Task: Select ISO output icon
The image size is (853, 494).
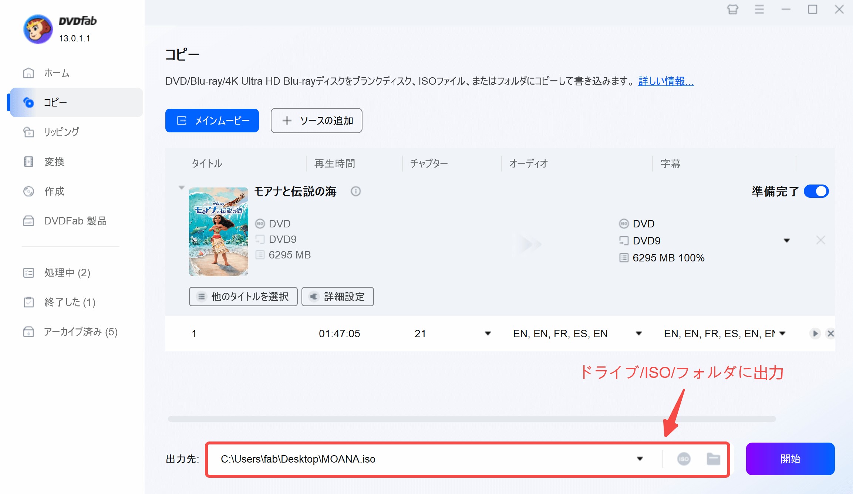Action: pyautogui.click(x=684, y=459)
